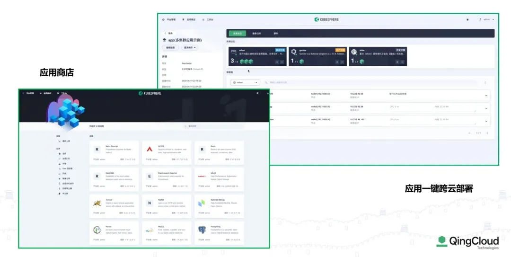Focus the app store search field

[x=213, y=126]
